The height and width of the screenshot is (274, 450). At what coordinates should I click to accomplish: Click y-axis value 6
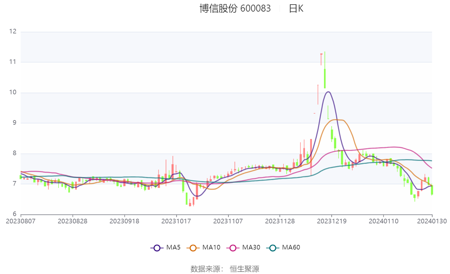[x=15, y=214]
